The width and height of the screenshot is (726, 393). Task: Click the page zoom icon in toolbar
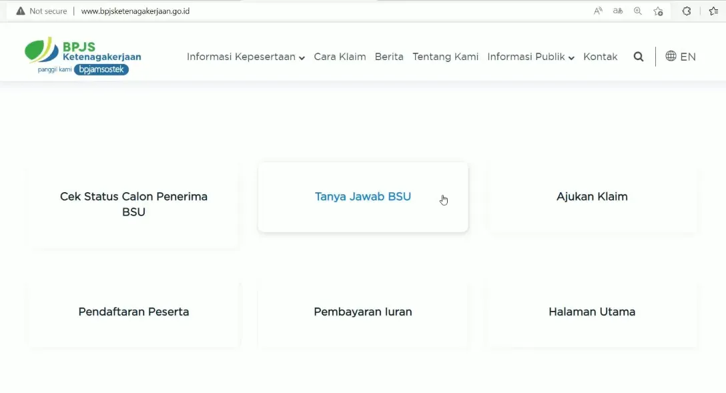637,11
